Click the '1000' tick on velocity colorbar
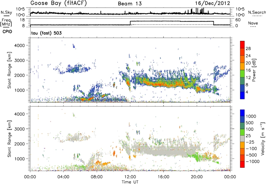 251,116
